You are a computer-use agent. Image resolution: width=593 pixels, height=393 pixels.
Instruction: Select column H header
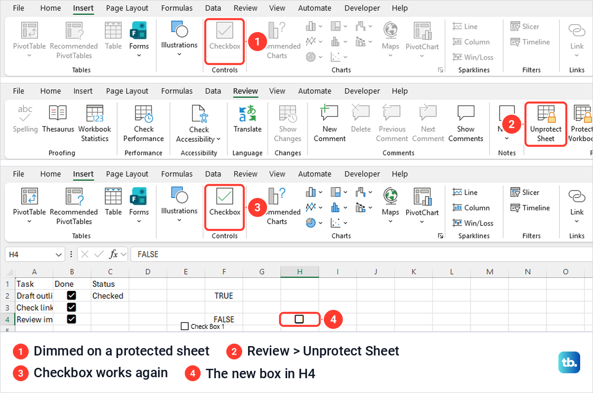[x=299, y=272]
